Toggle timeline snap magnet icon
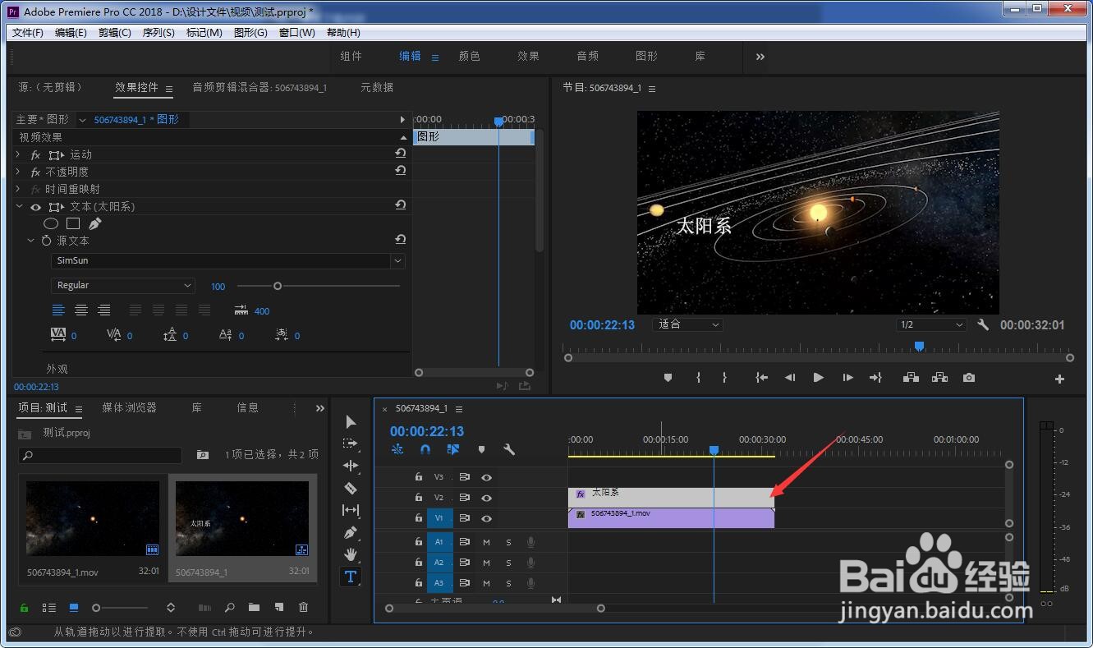Screen dimensions: 1093x648 click(x=425, y=449)
